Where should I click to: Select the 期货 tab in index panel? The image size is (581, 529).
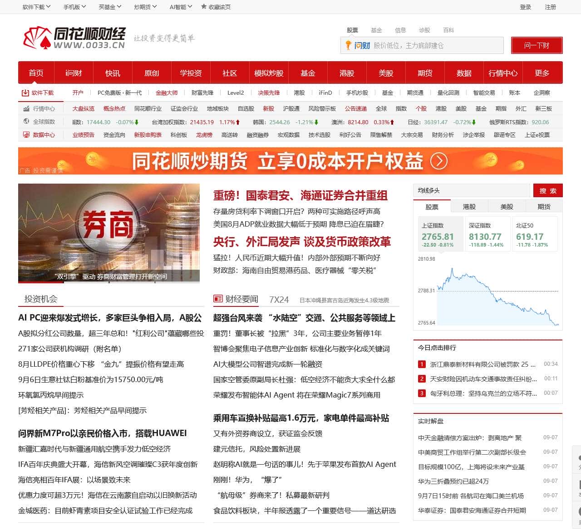point(544,207)
